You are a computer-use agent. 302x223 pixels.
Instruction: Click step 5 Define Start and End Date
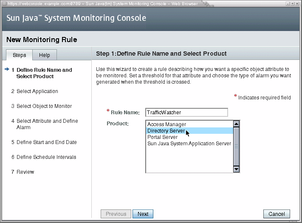[x=44, y=142]
